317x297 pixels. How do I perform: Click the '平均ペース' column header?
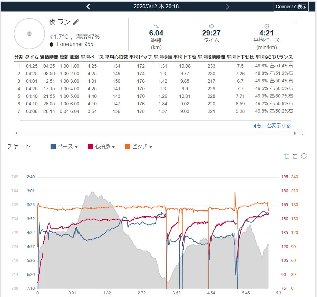coord(92,57)
